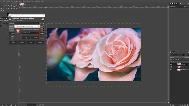189x106 pixels.
Task: Open the zoom level dropdown in status bar
Action: (34, 105)
